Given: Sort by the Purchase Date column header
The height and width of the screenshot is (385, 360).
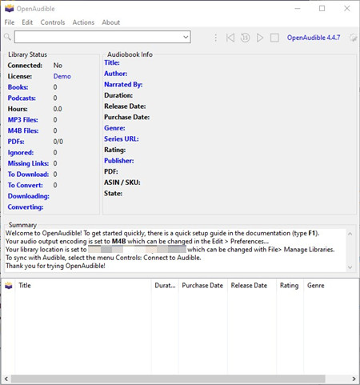Looking at the screenshot, I should [x=202, y=286].
